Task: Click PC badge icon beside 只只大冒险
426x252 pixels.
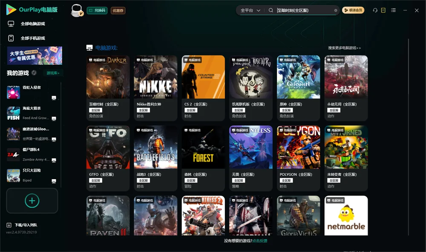Action: point(54,181)
